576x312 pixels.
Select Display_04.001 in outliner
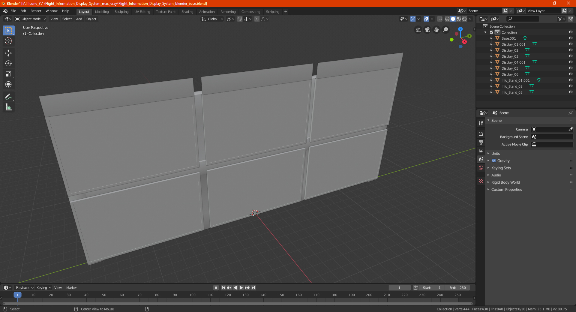[513, 62]
